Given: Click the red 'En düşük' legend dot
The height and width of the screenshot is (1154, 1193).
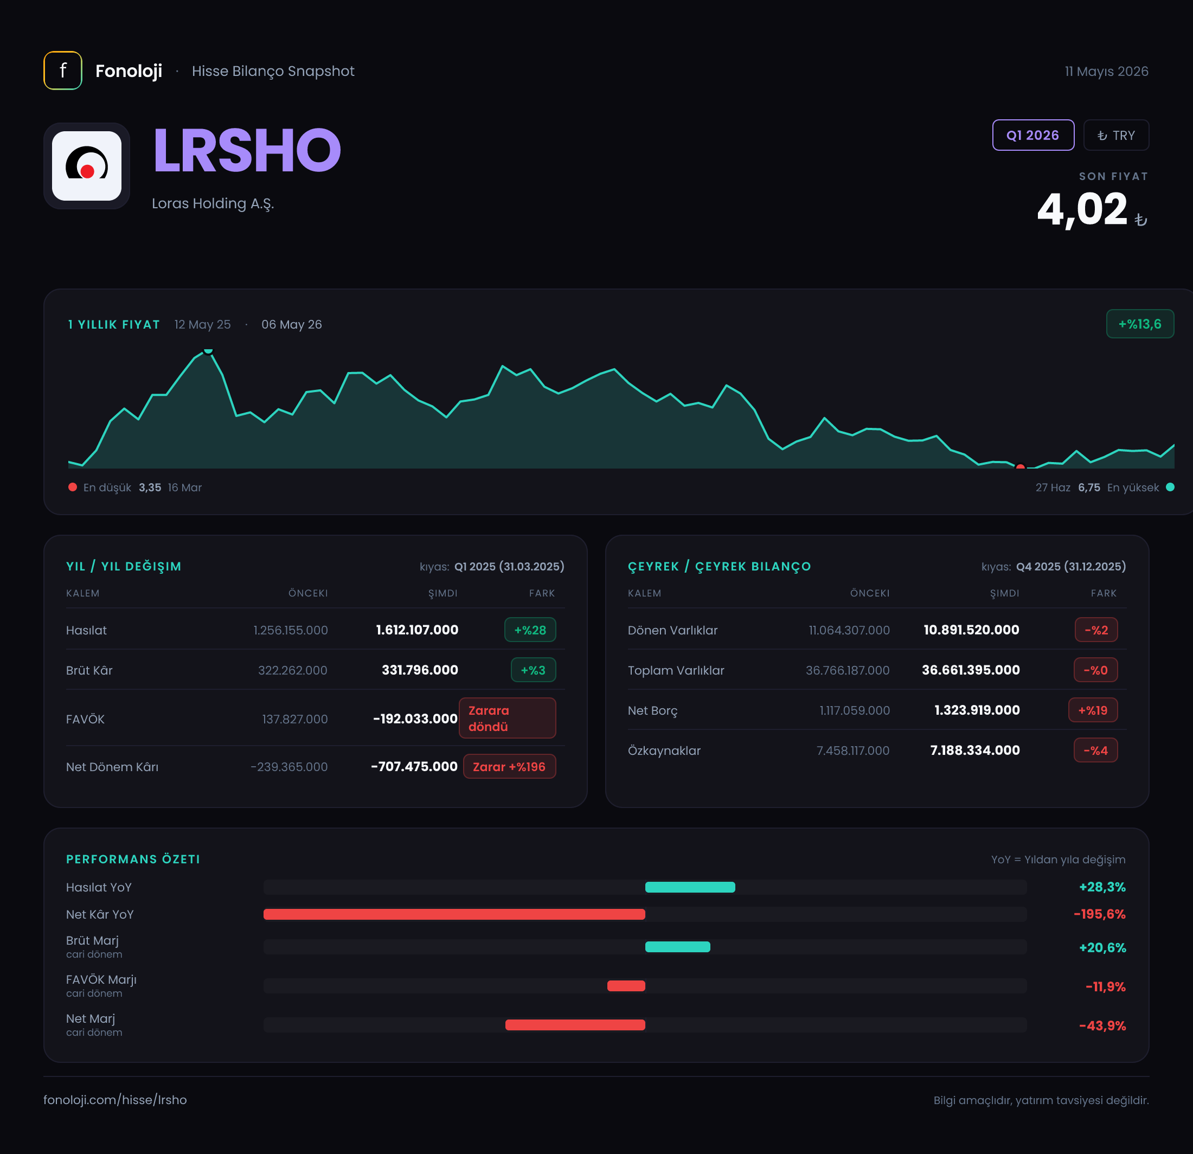Looking at the screenshot, I should point(73,487).
